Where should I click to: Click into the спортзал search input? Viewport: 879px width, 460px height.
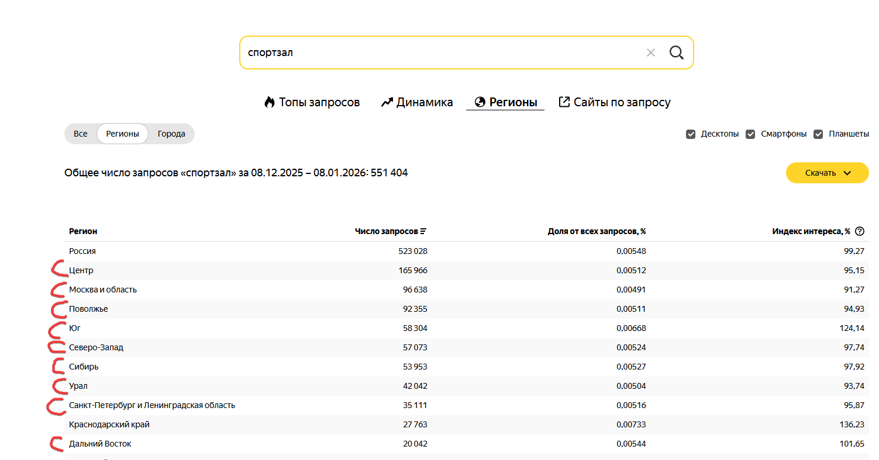tap(439, 53)
